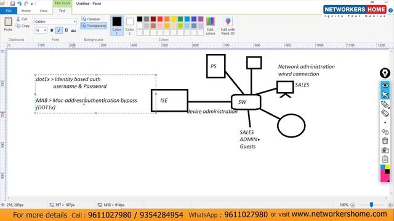Screen dimensions: 394x221
Task: Click the Undo arrow in the title bar
Action: click(19, 4)
